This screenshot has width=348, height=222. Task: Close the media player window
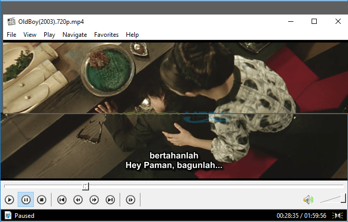[338, 21]
